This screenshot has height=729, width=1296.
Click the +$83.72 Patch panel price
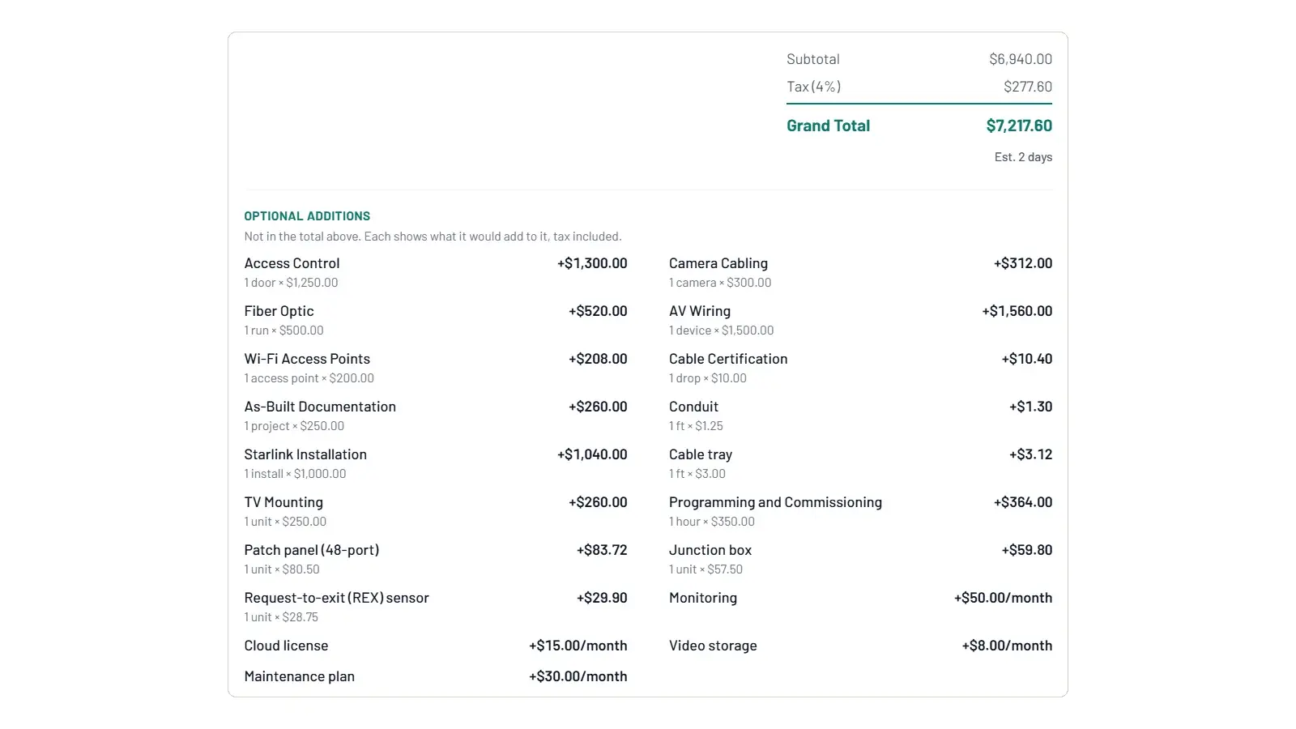pyautogui.click(x=602, y=550)
